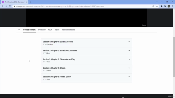Select the Course content tab
Screen dimensions: 175x98
click(29, 30)
